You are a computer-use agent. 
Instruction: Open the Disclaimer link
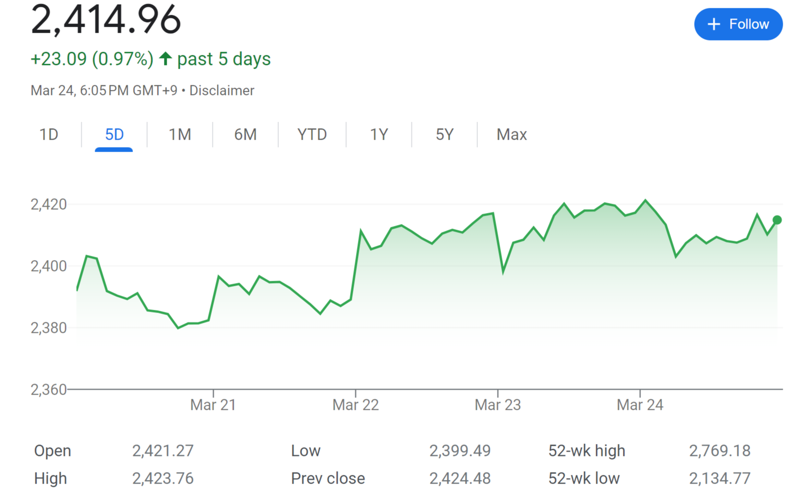coord(222,90)
